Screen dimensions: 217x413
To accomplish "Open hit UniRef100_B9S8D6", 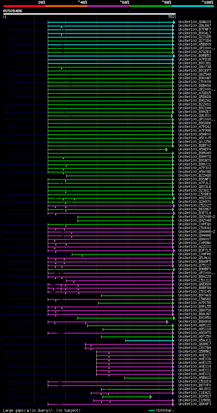I will [195, 123].
